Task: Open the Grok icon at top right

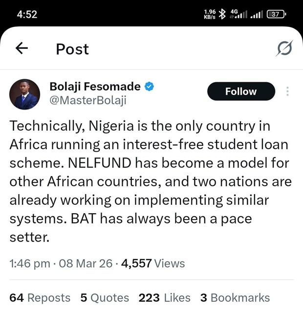Action: [284, 48]
